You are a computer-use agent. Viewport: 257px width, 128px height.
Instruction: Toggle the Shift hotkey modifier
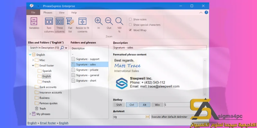coord(119,105)
